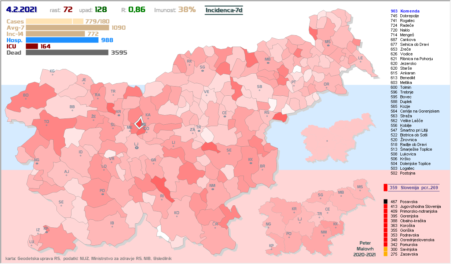Click the black Posavska color swatch
The image size is (451, 264).
tap(385, 202)
